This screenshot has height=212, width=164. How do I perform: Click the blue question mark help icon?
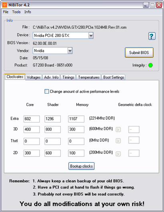click(x=152, y=36)
